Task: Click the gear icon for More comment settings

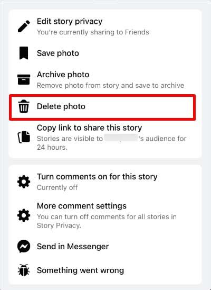Action: 24,215
